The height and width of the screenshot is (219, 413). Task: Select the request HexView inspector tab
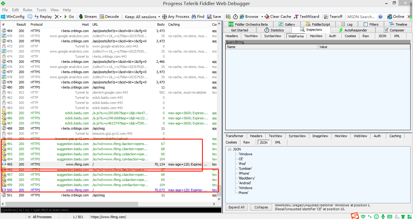click(316, 36)
